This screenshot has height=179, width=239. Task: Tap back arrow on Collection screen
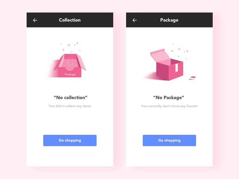click(35, 20)
